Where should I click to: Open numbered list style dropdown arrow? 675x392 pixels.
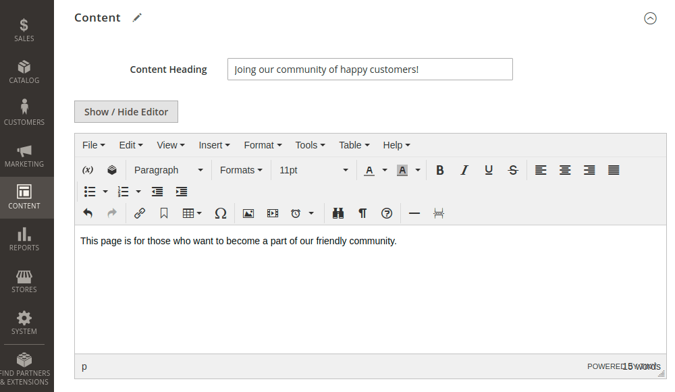[x=138, y=192]
